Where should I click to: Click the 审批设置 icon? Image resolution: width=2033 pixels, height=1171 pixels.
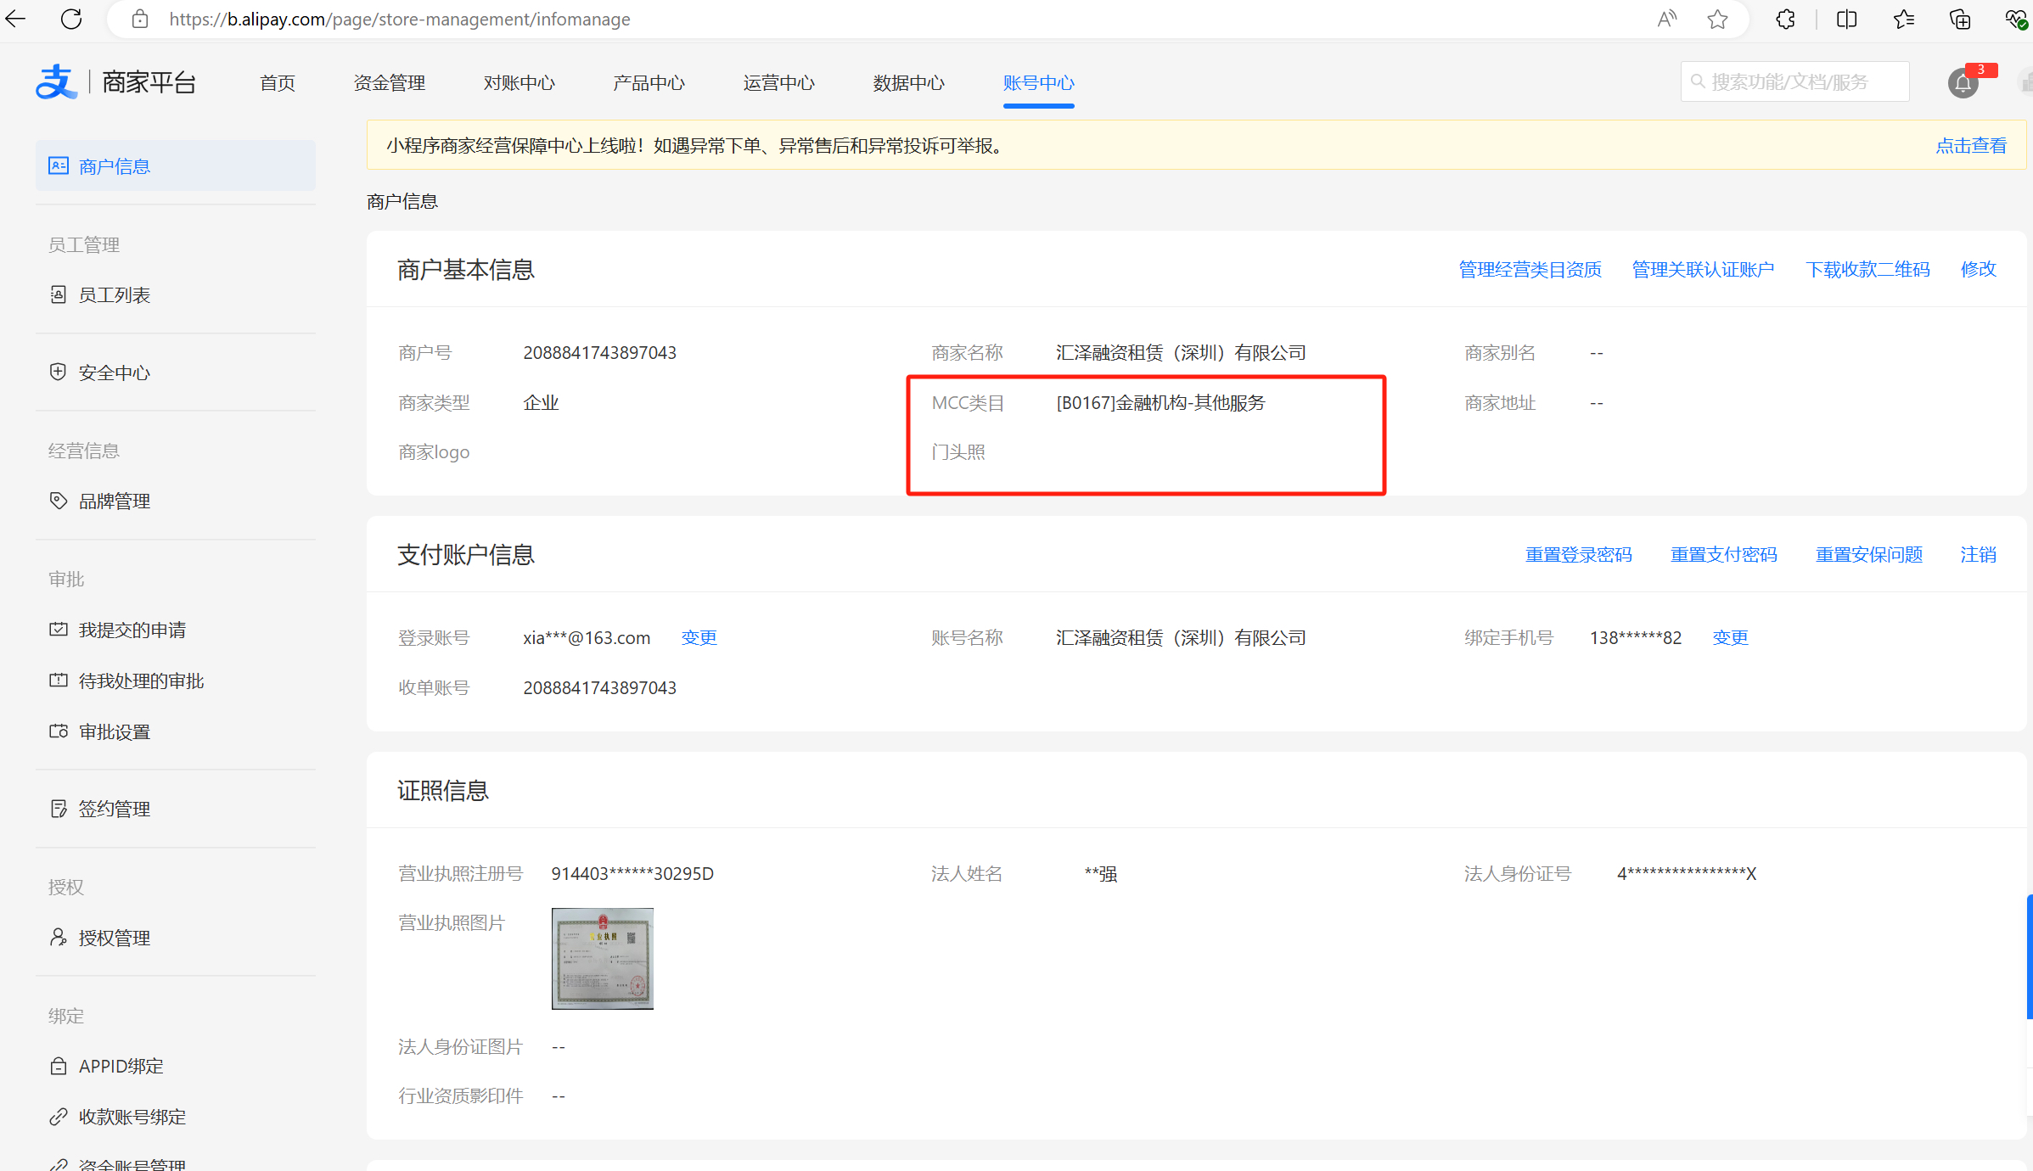coord(59,731)
